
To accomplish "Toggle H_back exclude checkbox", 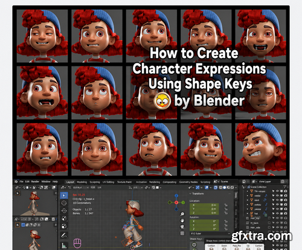I will 269,223.
